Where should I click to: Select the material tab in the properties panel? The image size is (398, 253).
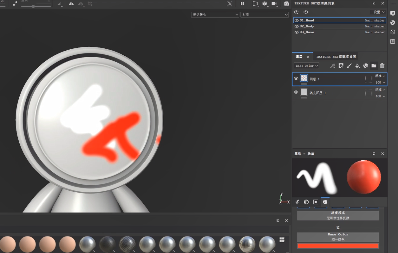coord(325,202)
